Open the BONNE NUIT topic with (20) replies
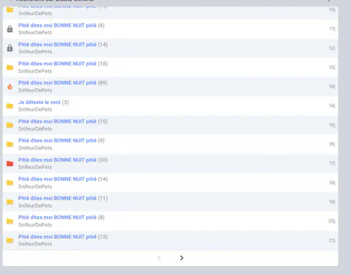This screenshot has height=275, width=351. (58, 160)
